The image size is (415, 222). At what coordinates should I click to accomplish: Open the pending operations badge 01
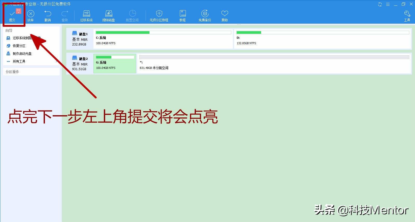click(x=18, y=11)
